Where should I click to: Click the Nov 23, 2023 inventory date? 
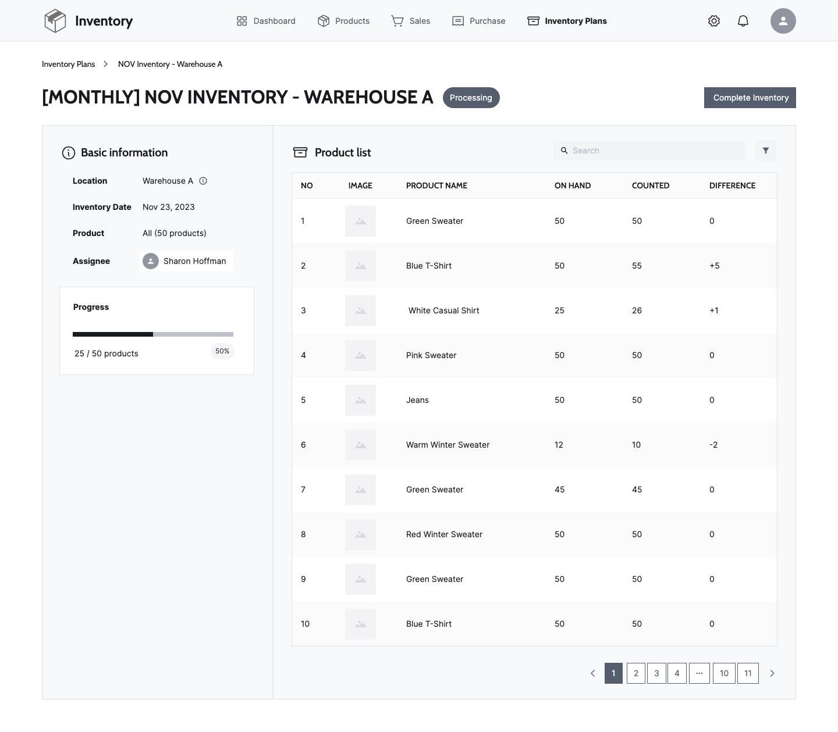point(169,207)
